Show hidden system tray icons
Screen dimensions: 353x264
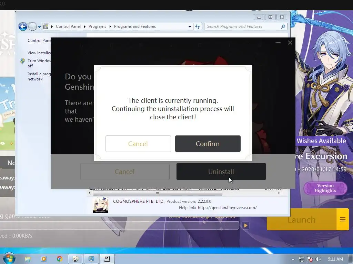tap(293, 259)
